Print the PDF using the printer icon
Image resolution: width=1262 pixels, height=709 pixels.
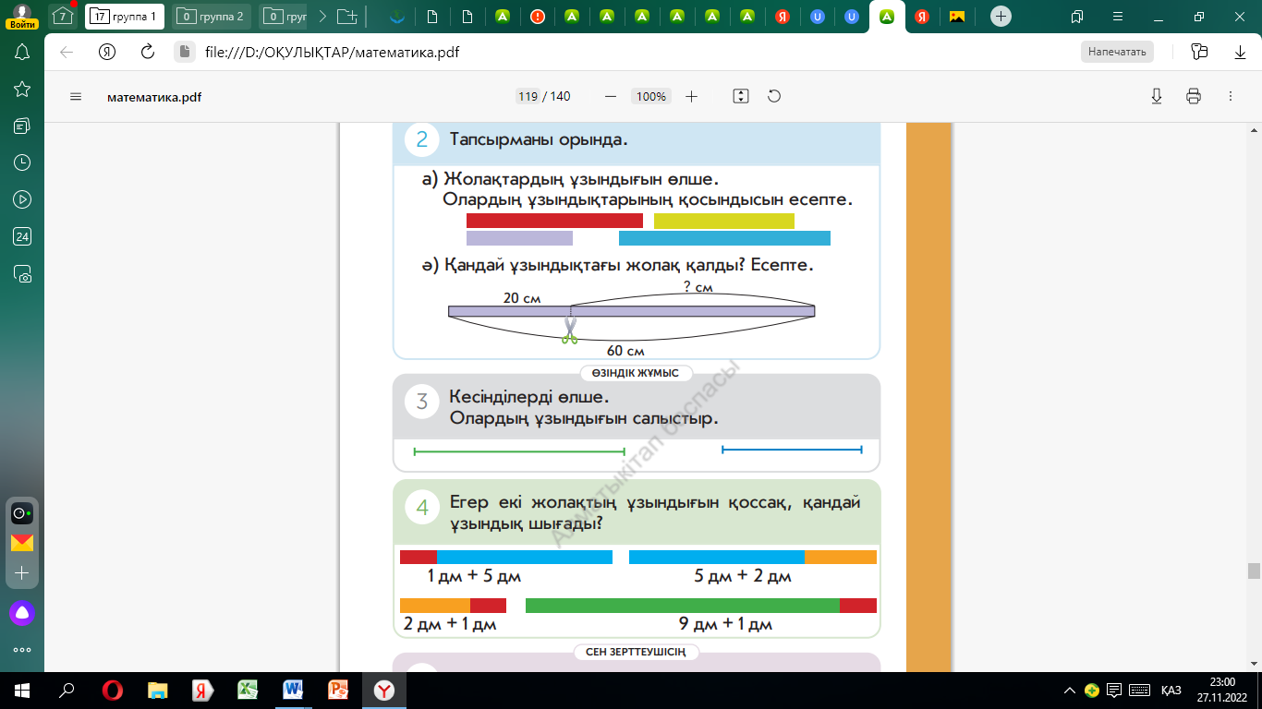1193,96
